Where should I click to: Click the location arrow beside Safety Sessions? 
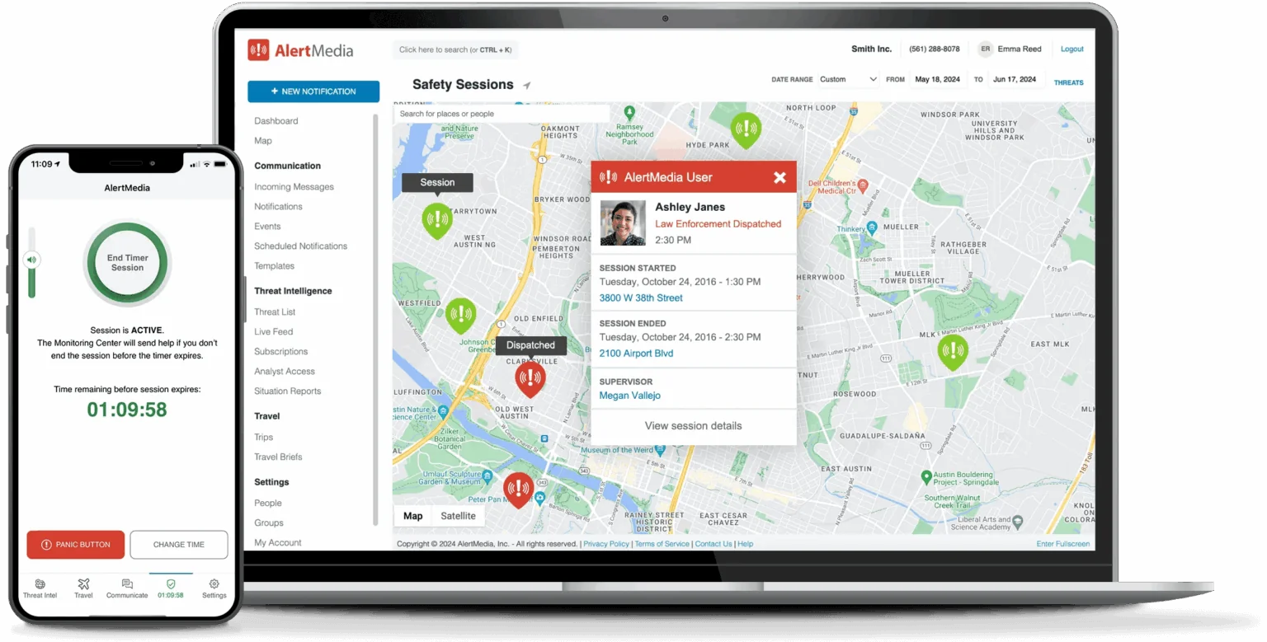click(527, 85)
